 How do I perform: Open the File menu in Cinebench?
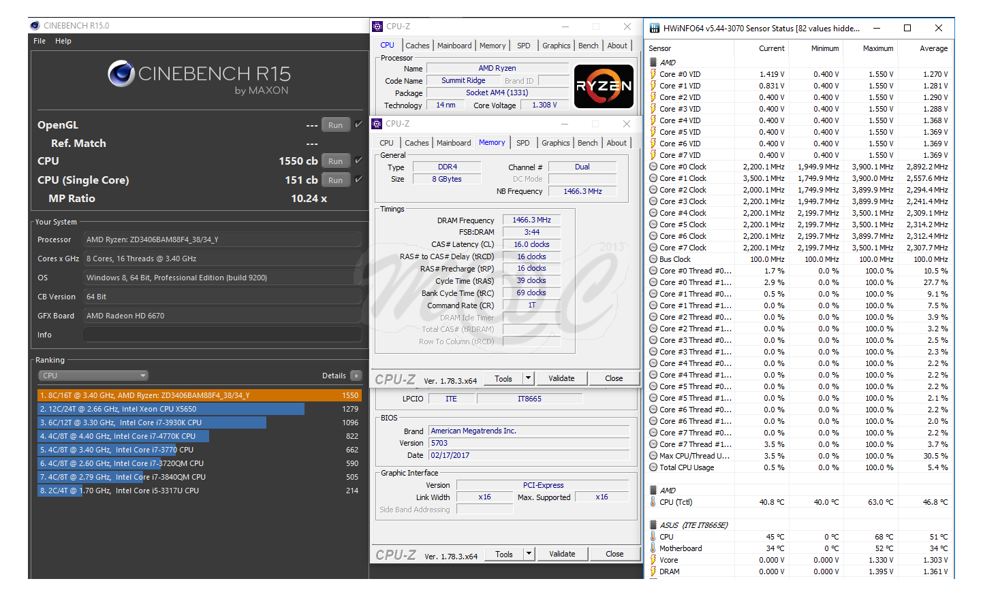pyautogui.click(x=40, y=41)
